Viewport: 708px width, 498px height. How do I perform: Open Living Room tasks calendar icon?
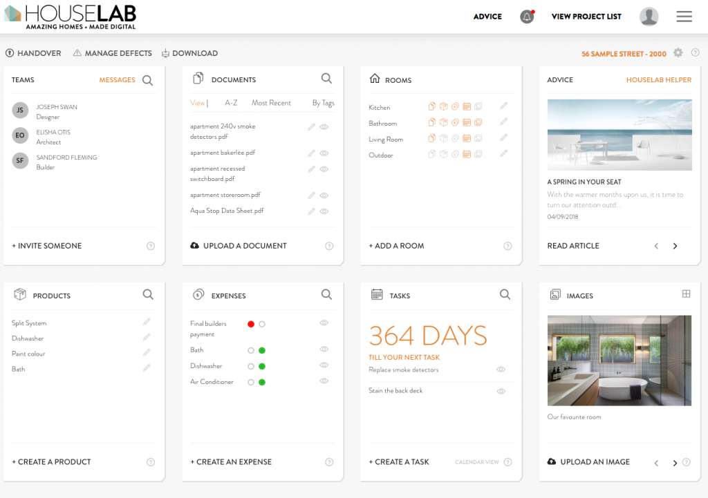coord(467,138)
